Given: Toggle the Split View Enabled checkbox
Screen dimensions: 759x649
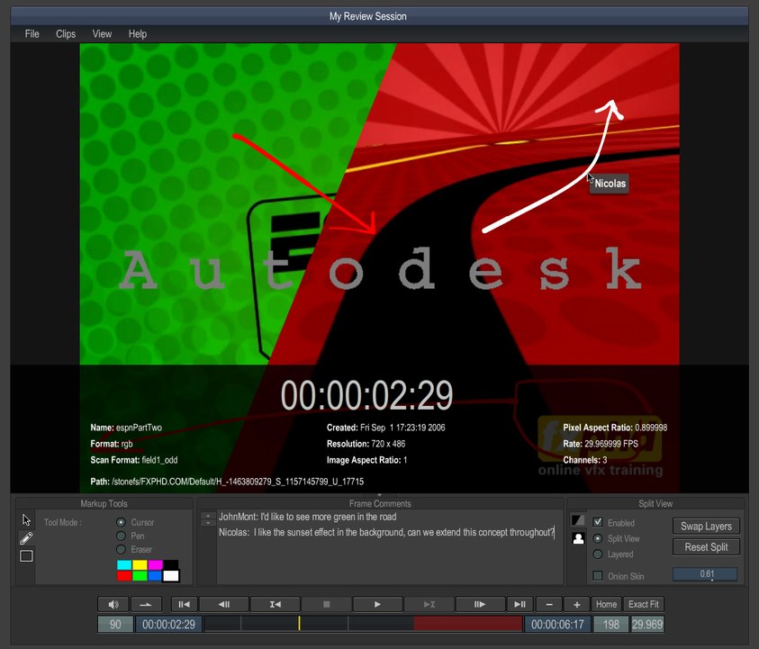Looking at the screenshot, I should [598, 522].
